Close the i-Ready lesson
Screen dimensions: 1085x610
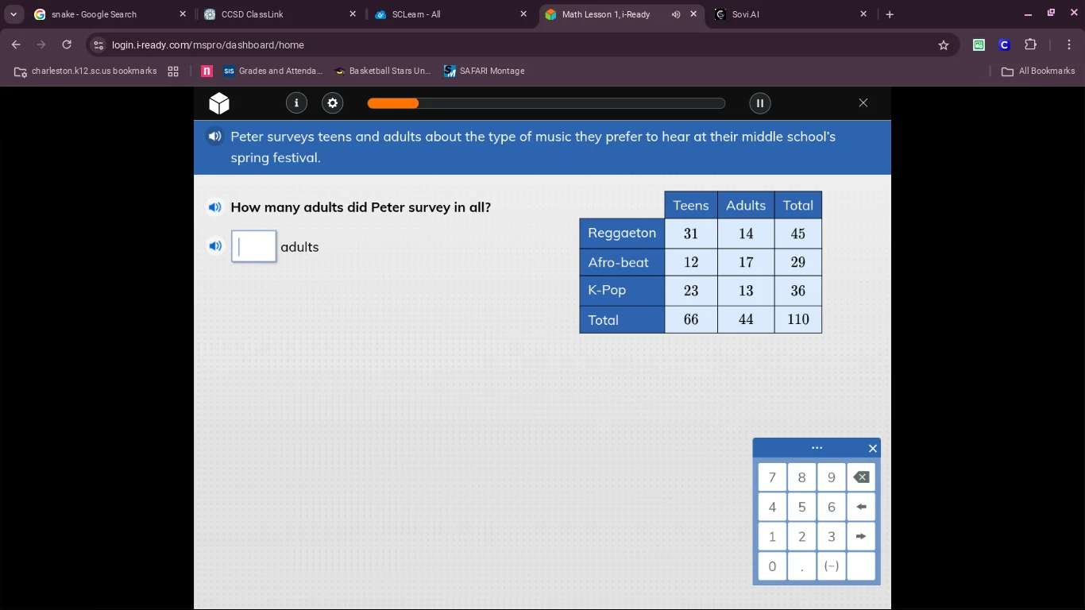point(863,103)
